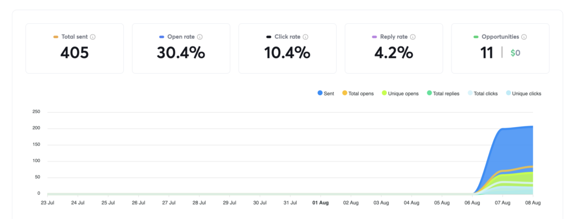This screenshot has width=566, height=219.
Task: Select the Open rate 30.4% value
Action: (181, 53)
